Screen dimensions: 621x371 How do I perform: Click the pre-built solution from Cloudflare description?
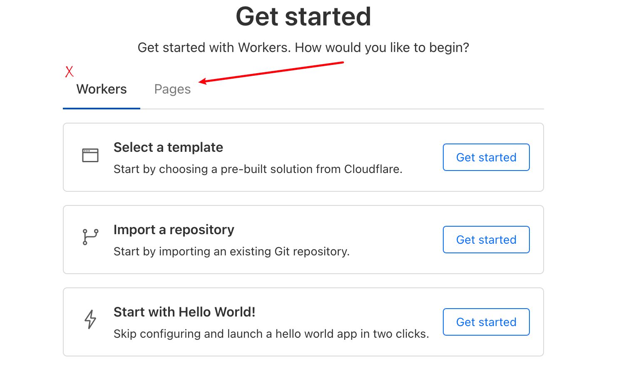click(258, 169)
